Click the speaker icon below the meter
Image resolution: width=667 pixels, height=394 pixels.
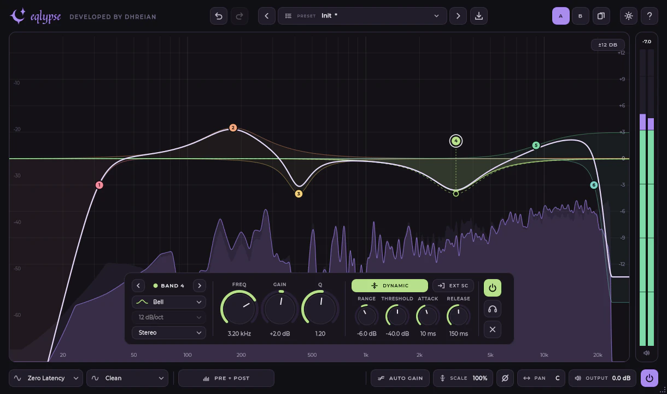pyautogui.click(x=647, y=353)
